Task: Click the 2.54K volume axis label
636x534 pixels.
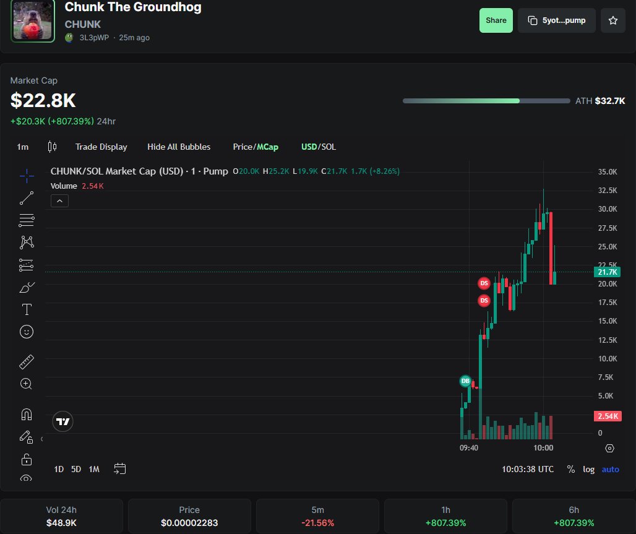Action: (608, 416)
